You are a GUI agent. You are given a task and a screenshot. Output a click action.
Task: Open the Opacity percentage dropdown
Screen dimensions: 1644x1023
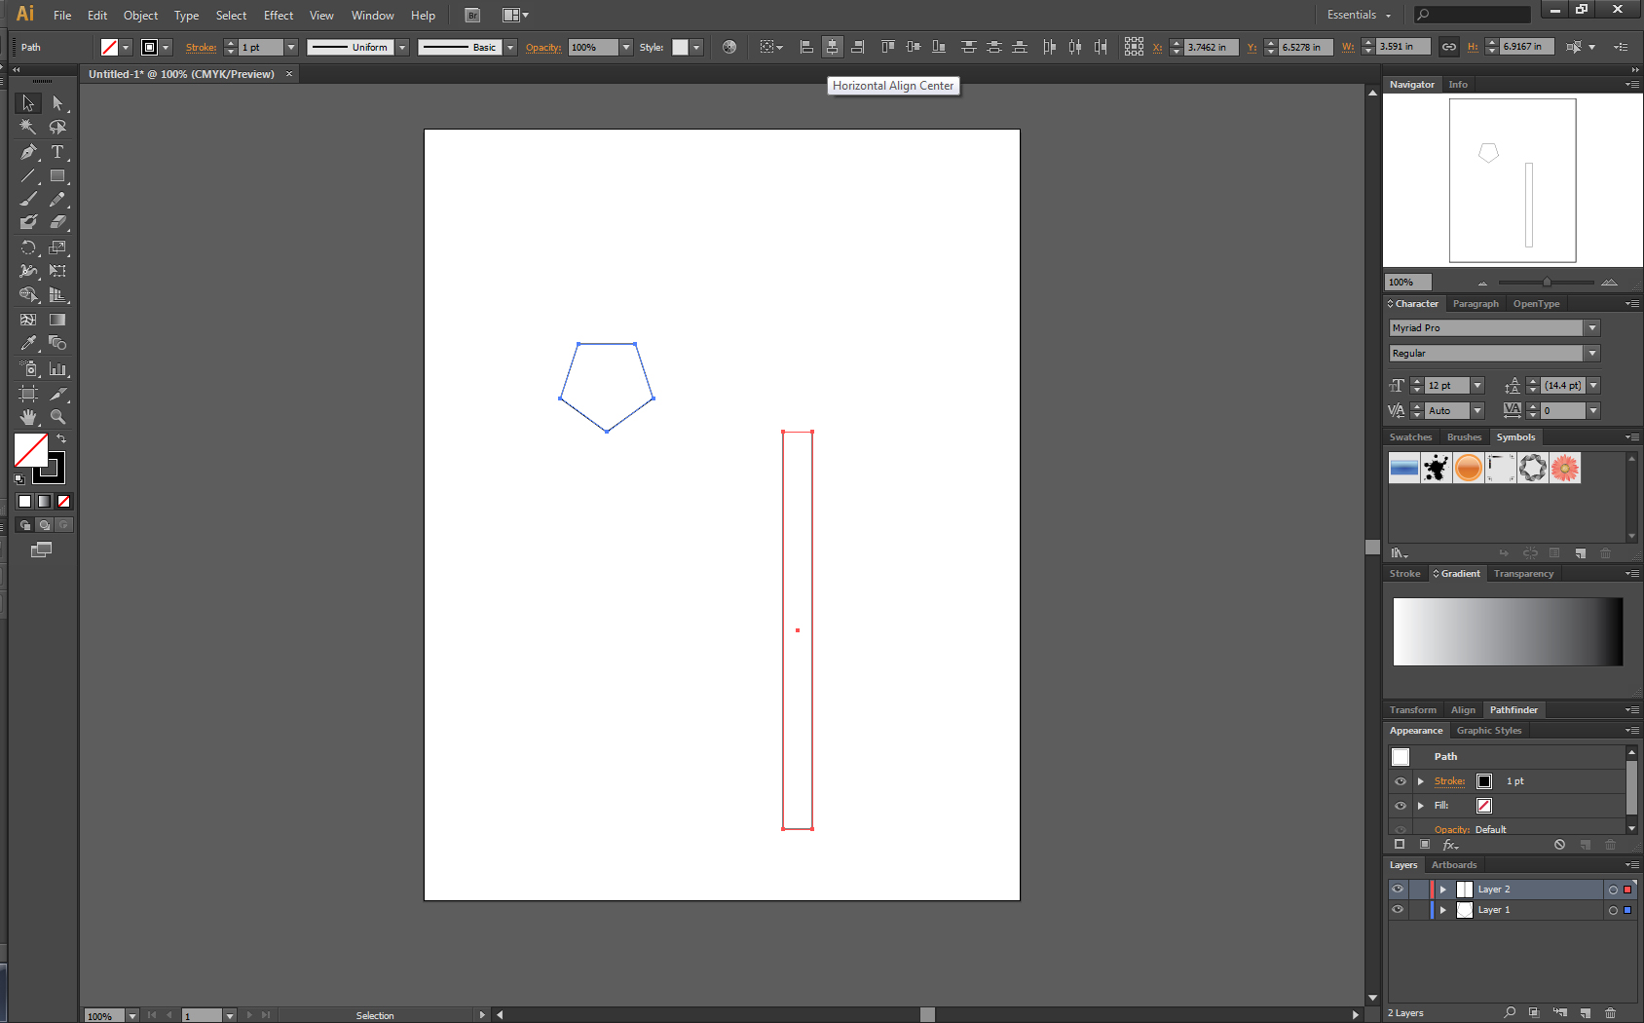click(x=624, y=47)
